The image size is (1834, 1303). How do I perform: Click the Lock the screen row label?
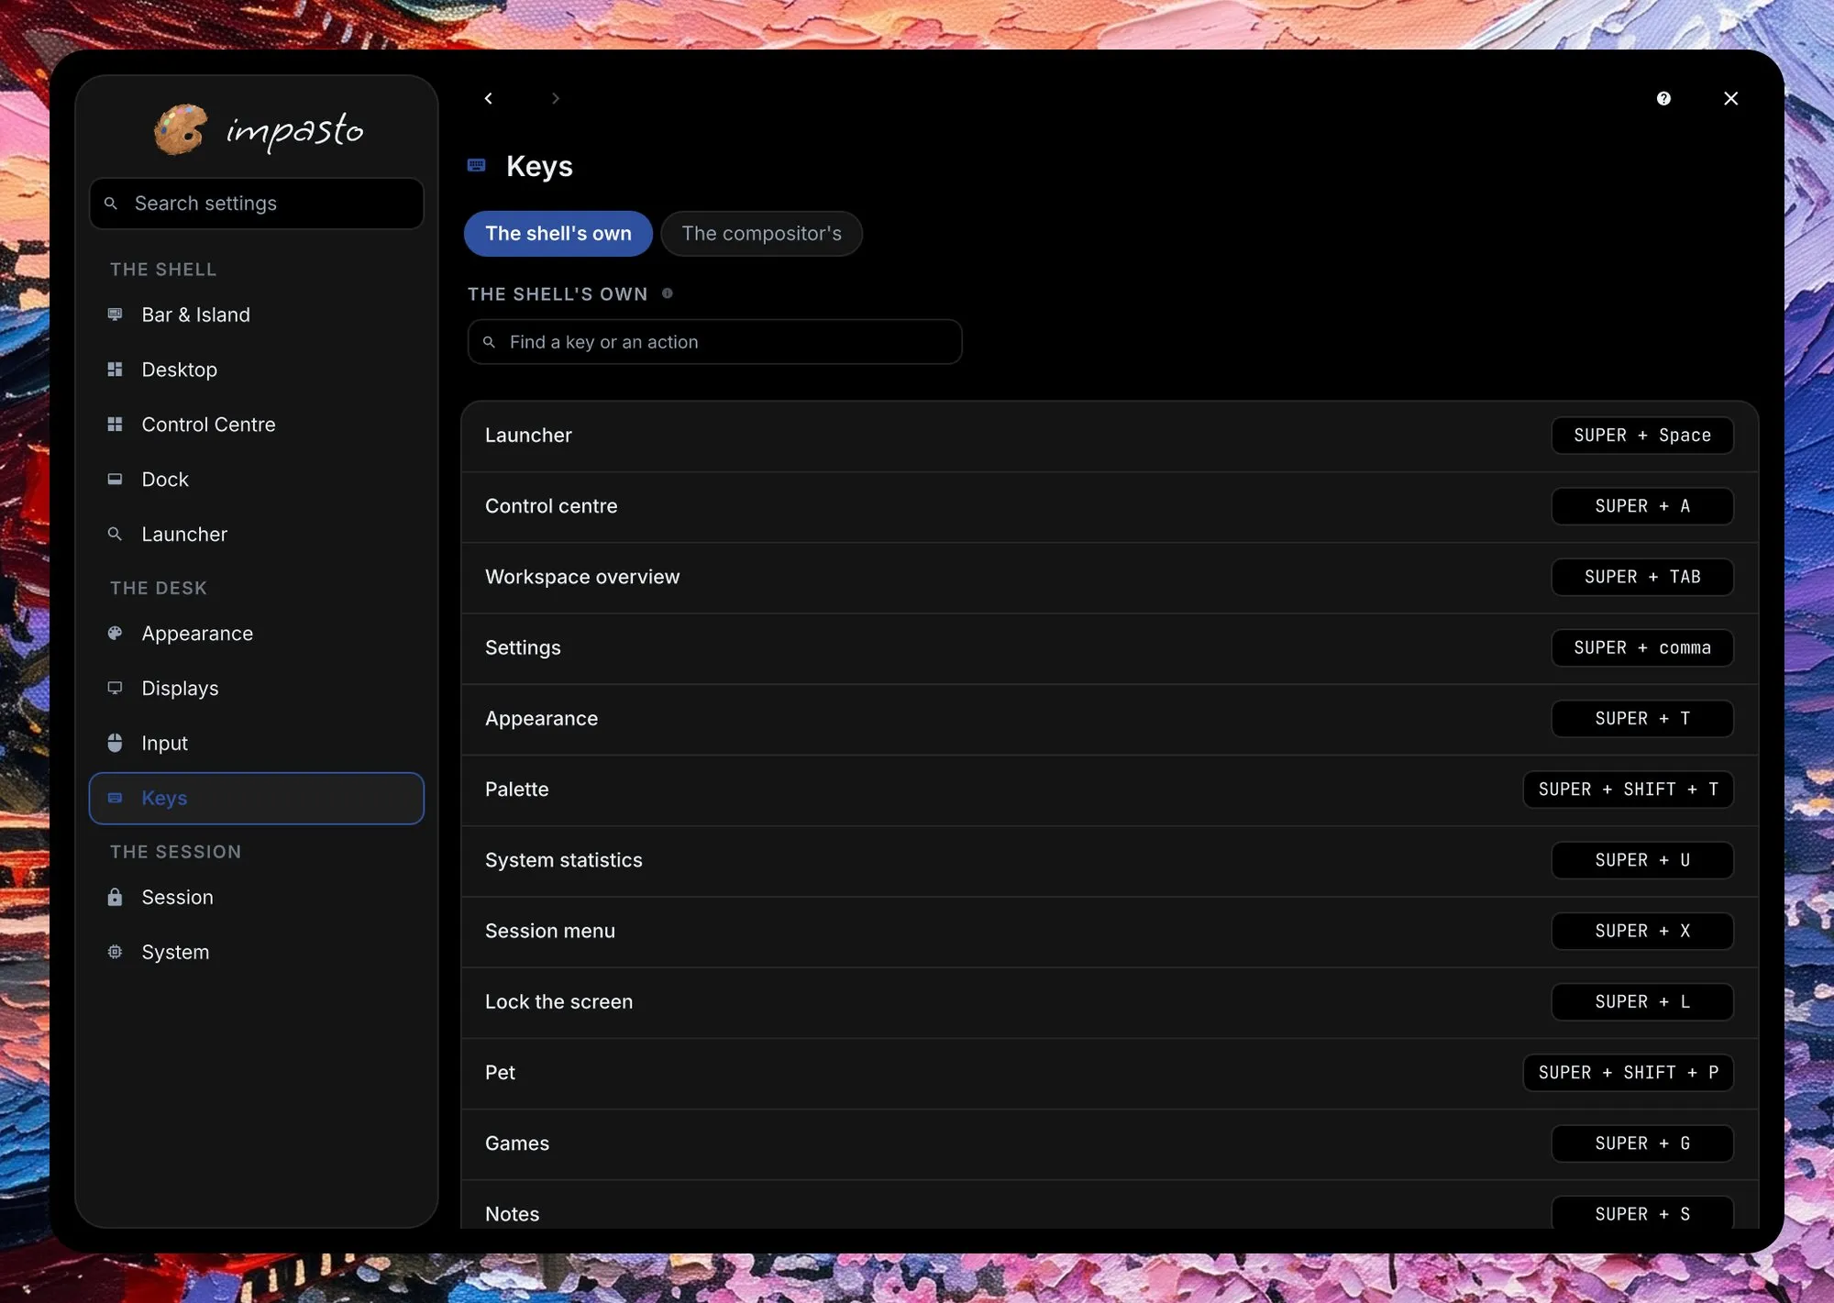point(558,1002)
